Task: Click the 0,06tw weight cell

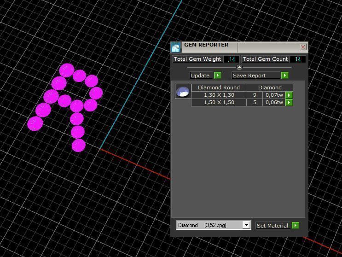Action: pos(274,103)
